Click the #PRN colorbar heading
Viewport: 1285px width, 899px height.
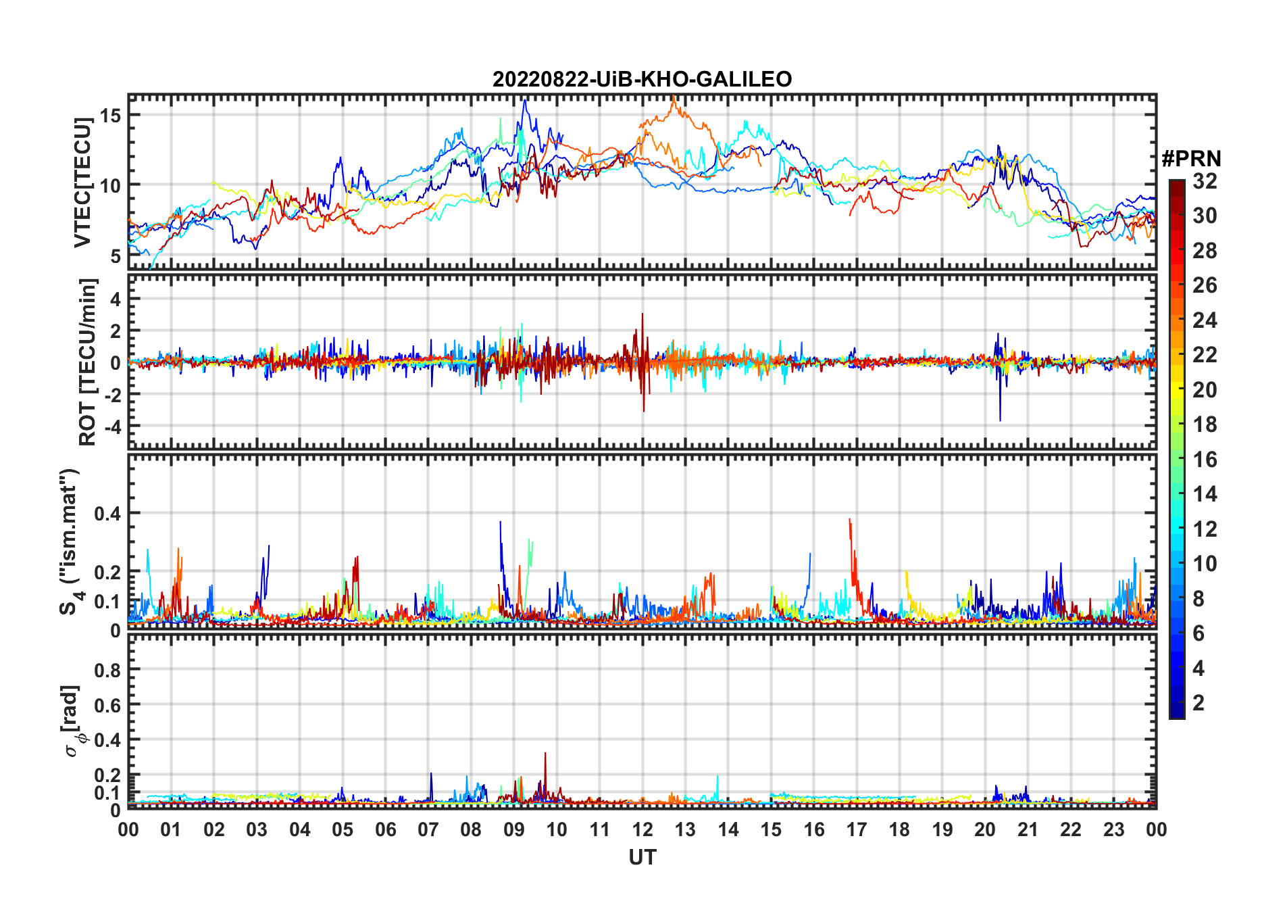click(x=1191, y=158)
